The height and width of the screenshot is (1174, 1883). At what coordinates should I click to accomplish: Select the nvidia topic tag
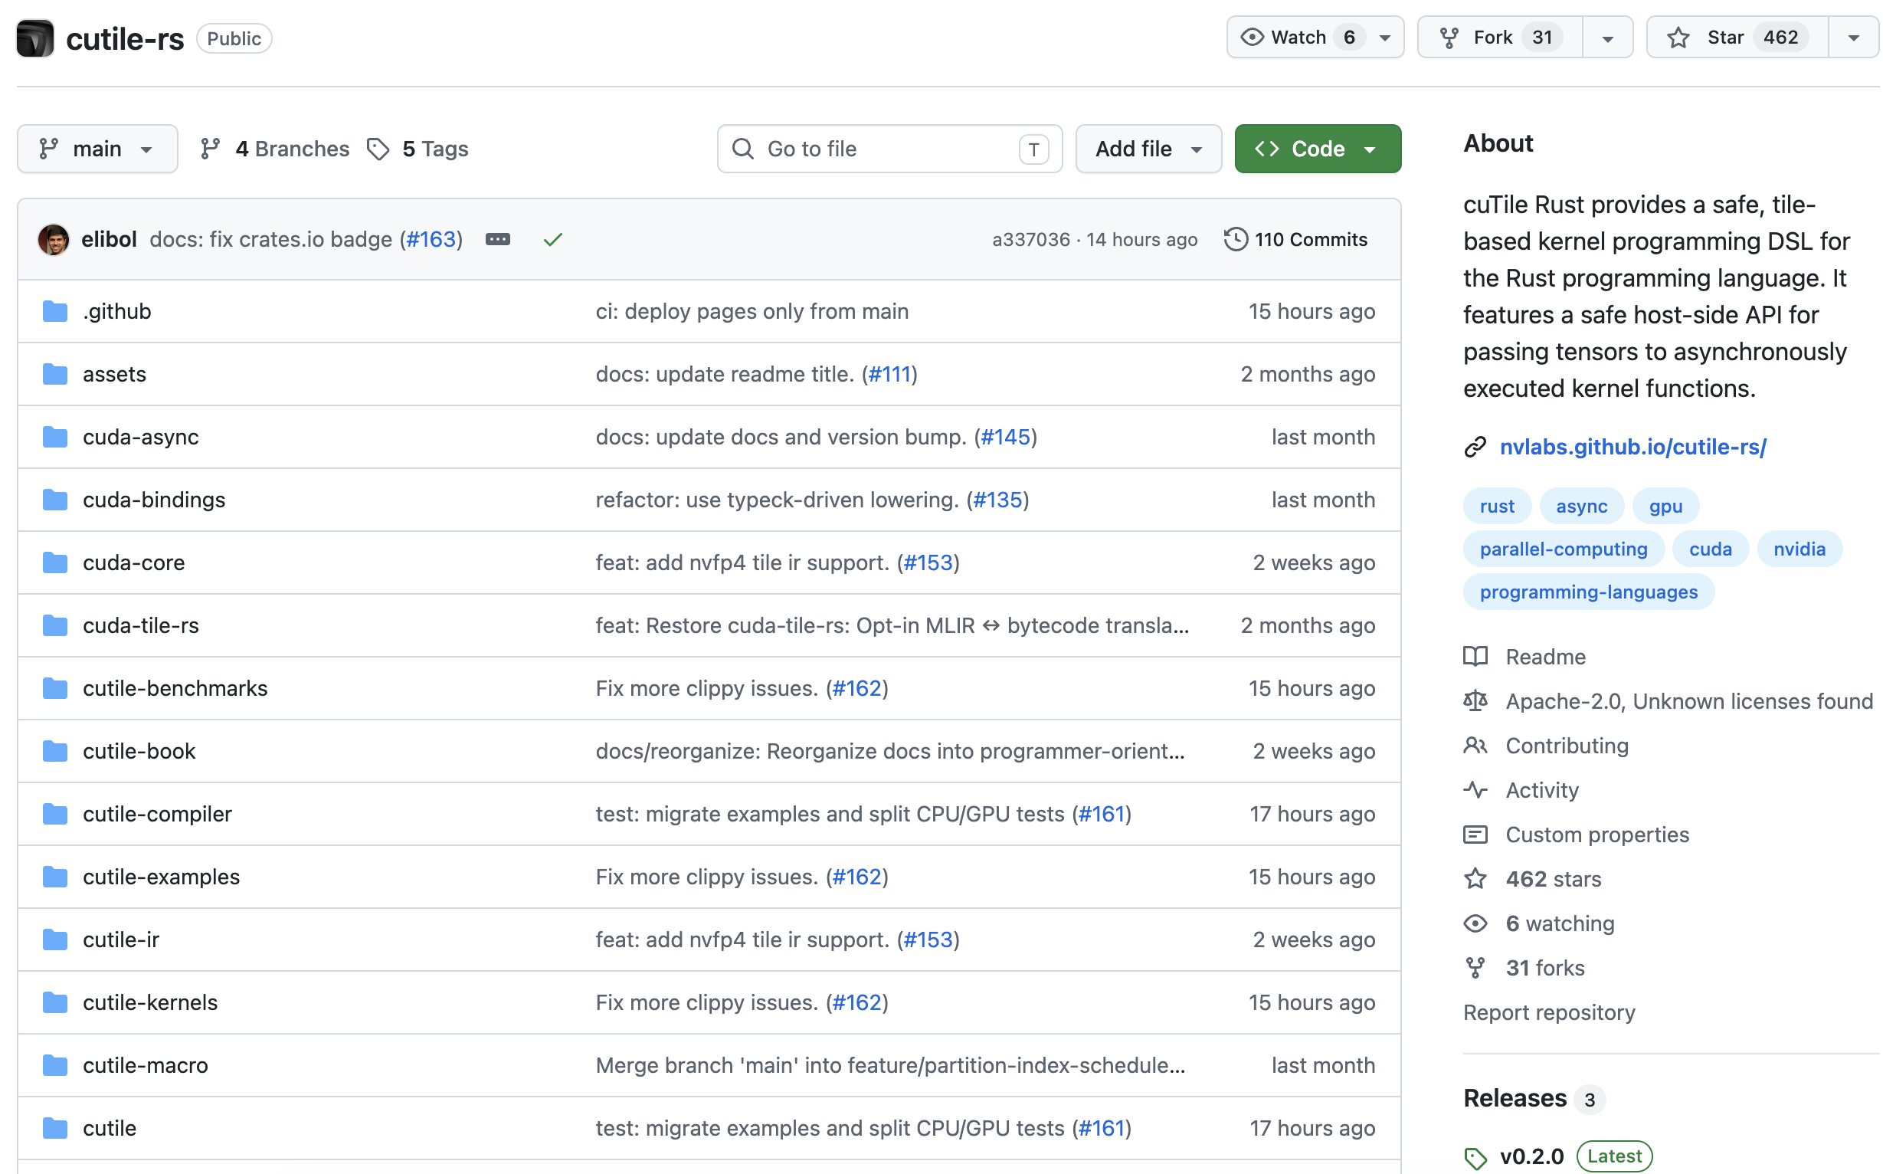pyautogui.click(x=1799, y=549)
